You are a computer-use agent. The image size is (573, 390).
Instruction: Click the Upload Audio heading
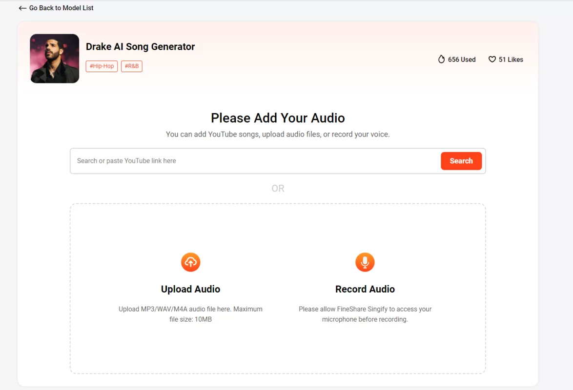(x=190, y=289)
